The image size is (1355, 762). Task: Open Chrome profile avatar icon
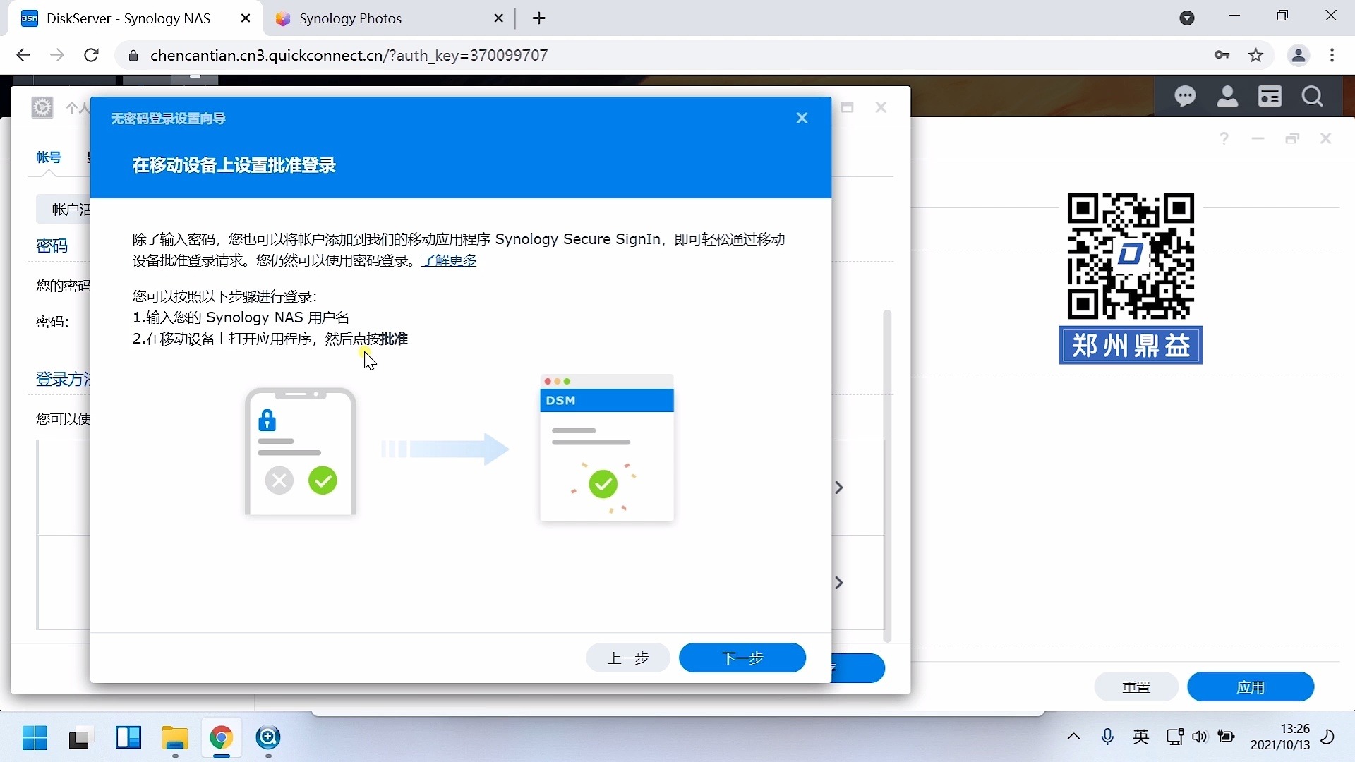tap(1300, 54)
